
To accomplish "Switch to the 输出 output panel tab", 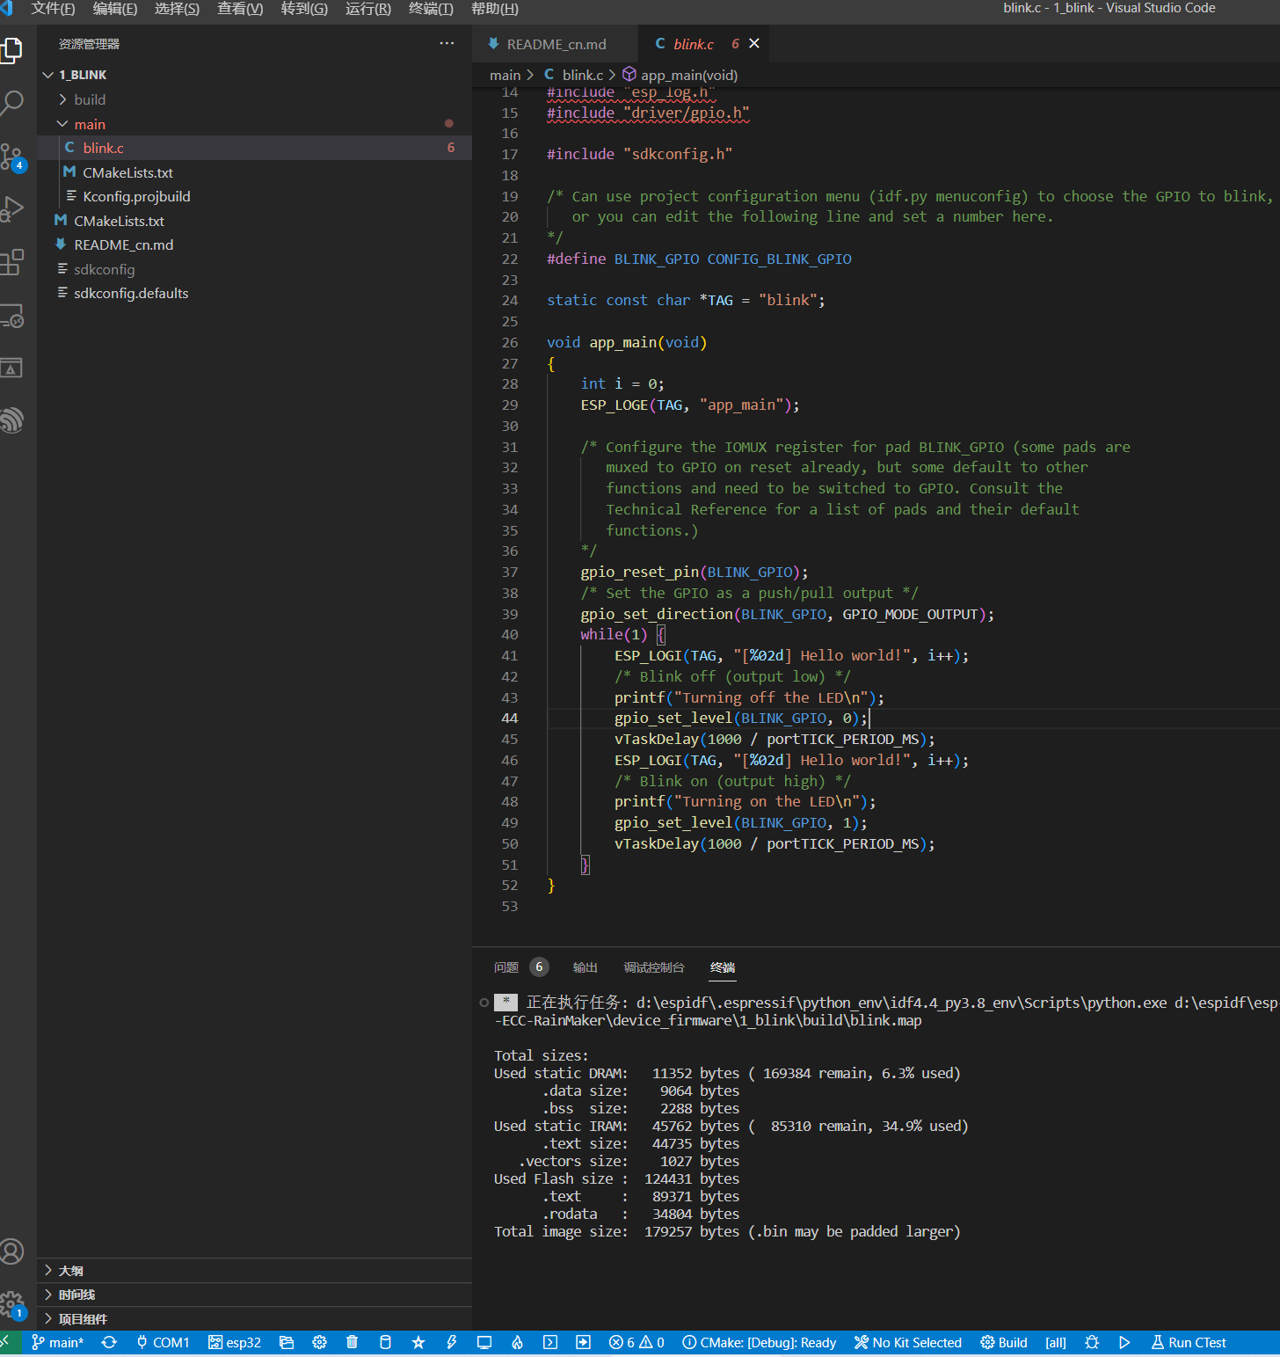I will tap(585, 967).
